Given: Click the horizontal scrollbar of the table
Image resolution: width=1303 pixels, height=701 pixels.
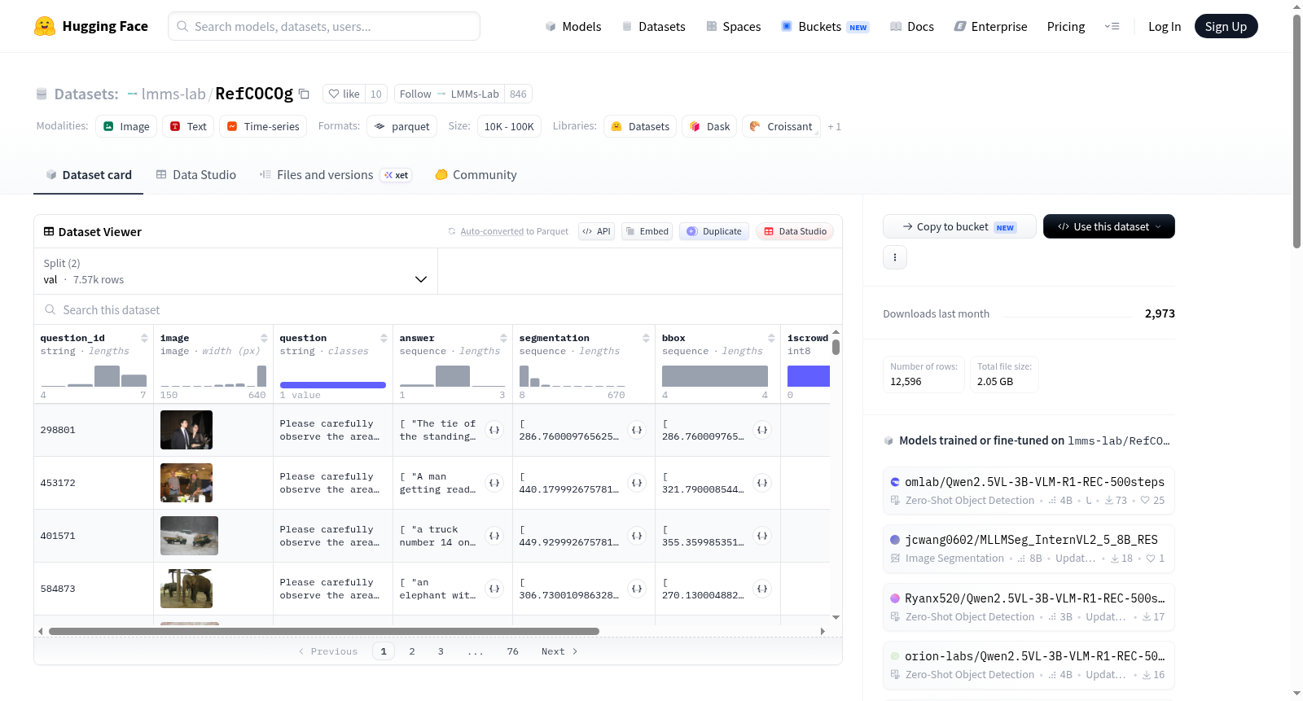Looking at the screenshot, I should [324, 631].
